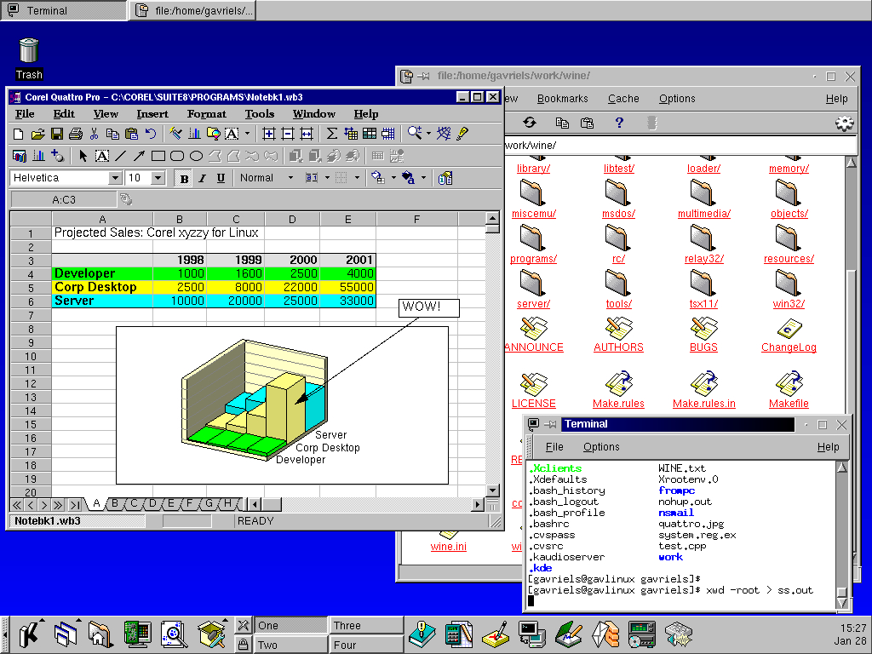Screen dimensions: 872x654
Task: Click the AutoSum sigma icon
Action: point(331,134)
